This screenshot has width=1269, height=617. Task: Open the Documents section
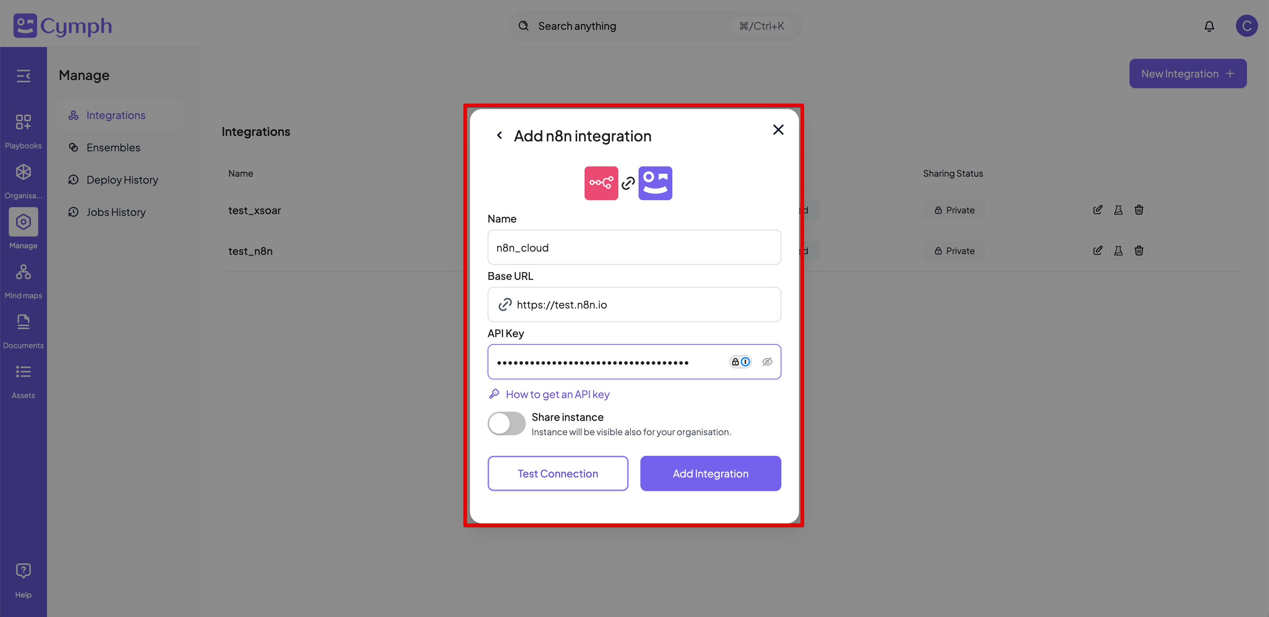(23, 329)
